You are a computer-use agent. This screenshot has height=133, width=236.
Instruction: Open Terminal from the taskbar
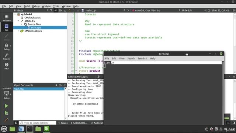coord(29,129)
